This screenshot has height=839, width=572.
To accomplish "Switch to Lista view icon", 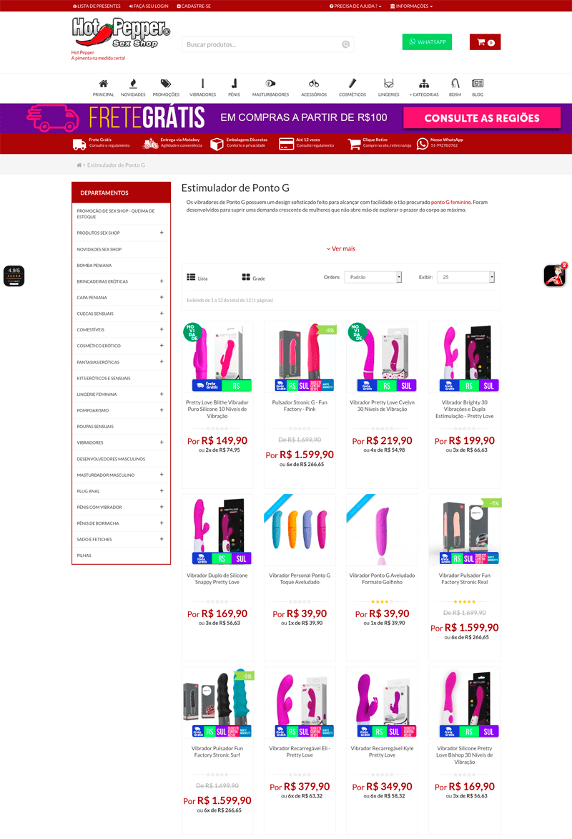I will pos(191,277).
